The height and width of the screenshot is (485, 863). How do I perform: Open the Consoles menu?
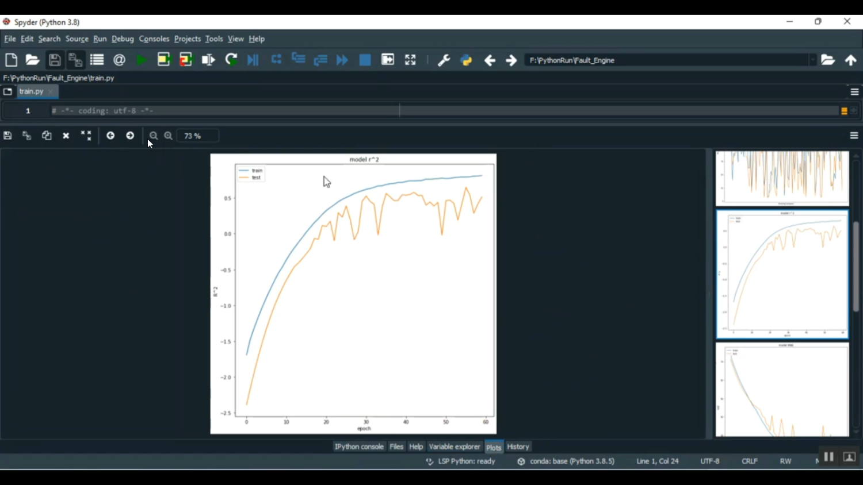pos(154,39)
